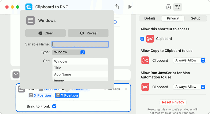Open the Share button in title bar
The image size is (210, 114).
point(117,7)
